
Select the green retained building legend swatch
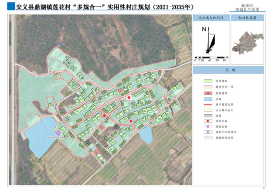[x=208, y=82]
